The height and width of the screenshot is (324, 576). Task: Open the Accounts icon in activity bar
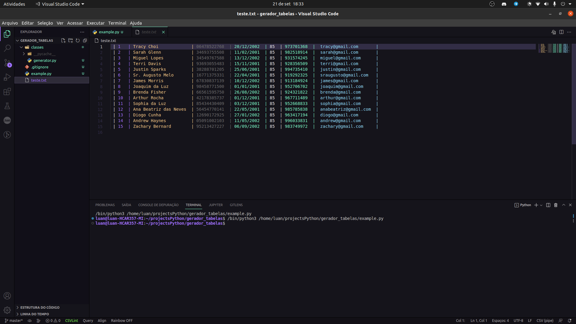pyautogui.click(x=7, y=296)
